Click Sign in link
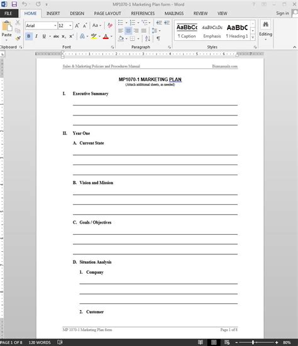298x346 pixels. (282, 13)
